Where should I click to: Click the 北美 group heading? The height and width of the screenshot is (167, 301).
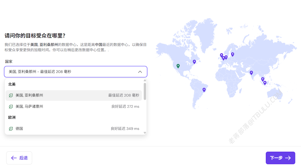click(12, 84)
